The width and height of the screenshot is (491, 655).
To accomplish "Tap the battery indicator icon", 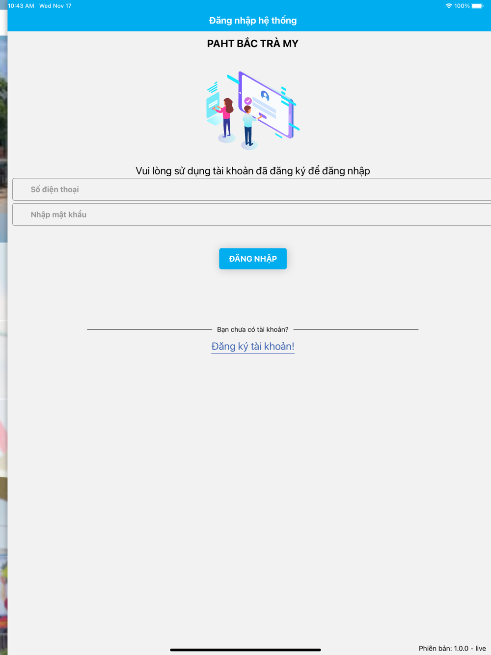I will point(477,6).
